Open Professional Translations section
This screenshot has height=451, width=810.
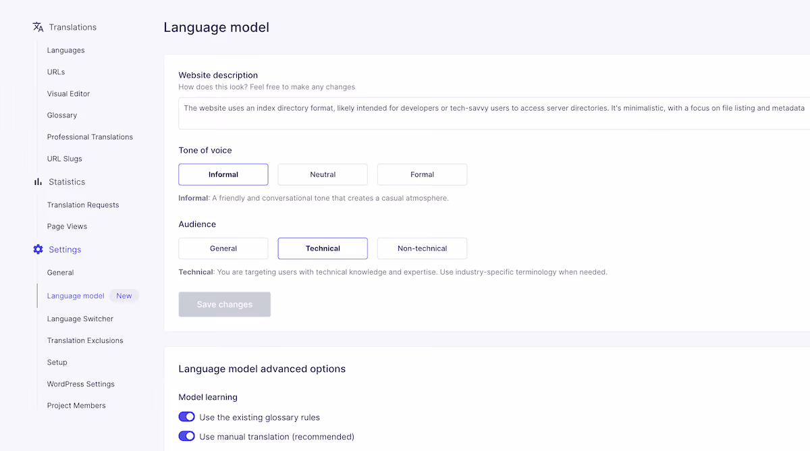pos(90,137)
